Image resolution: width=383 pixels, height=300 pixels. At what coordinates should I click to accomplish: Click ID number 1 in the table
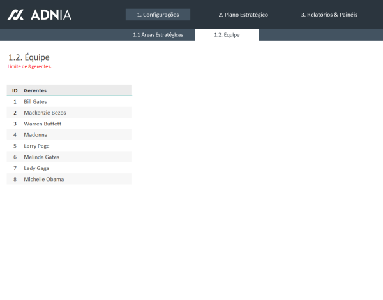(x=15, y=101)
